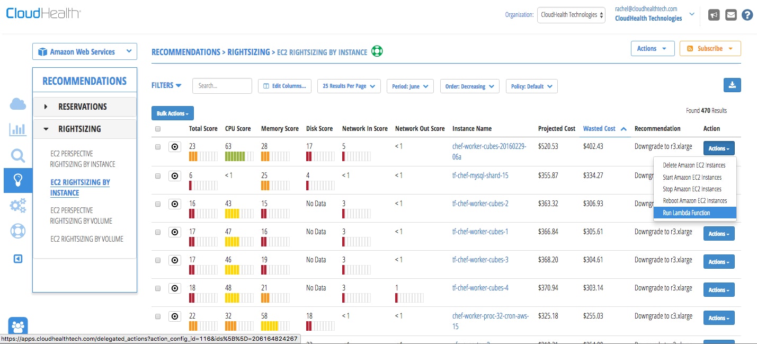
Task: Open the envelope messages icon
Action: coord(731,15)
